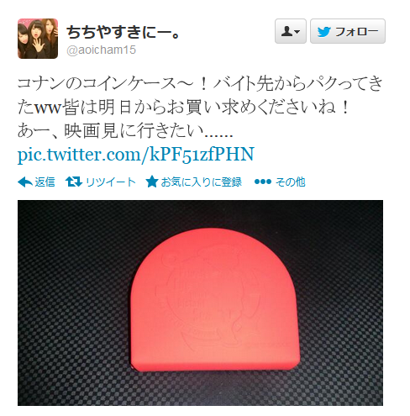The image size is (410, 416).
Task: Click お気に入りに登録 favorite text
Action: point(201,182)
